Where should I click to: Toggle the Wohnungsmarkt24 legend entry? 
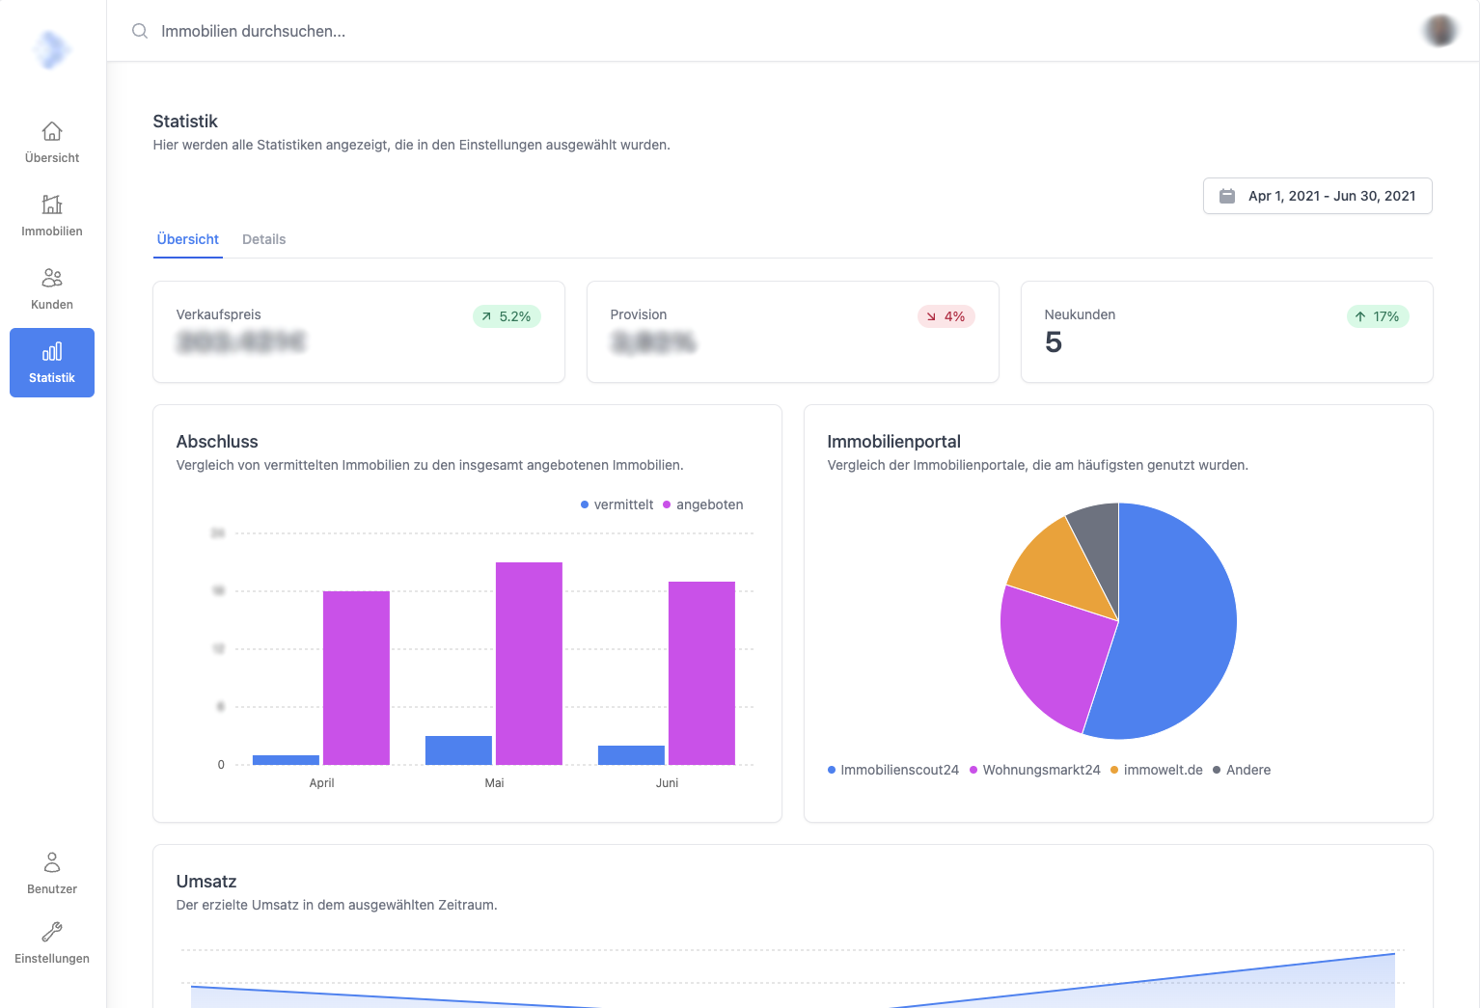click(x=1034, y=770)
